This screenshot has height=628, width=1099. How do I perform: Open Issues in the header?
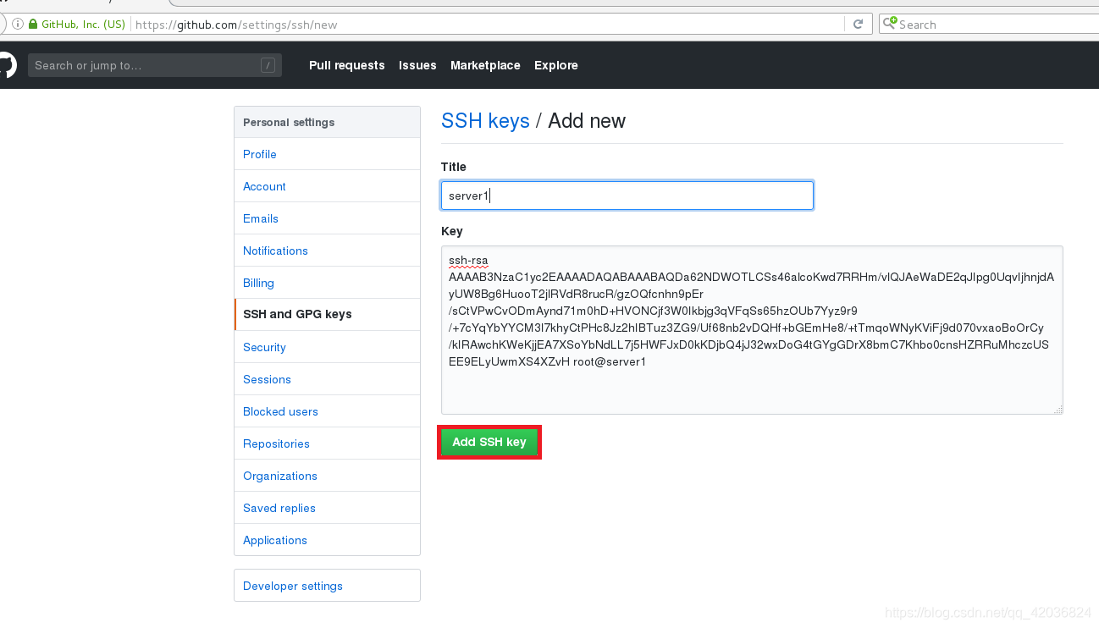(417, 65)
